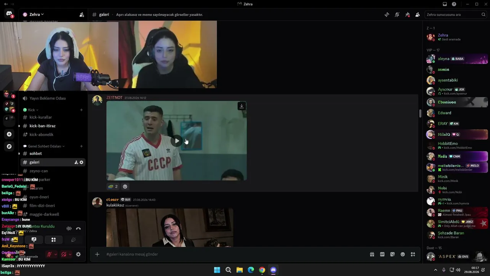Viewport: 490px width, 276px height.
Task: Download the ZE1TNOT video attachment
Action: point(242,106)
